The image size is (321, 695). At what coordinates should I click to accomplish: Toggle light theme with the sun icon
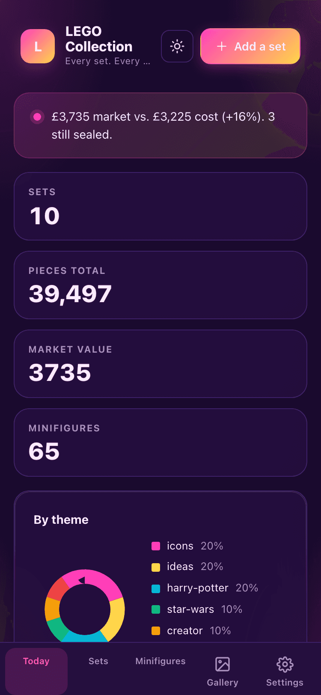coord(177,46)
